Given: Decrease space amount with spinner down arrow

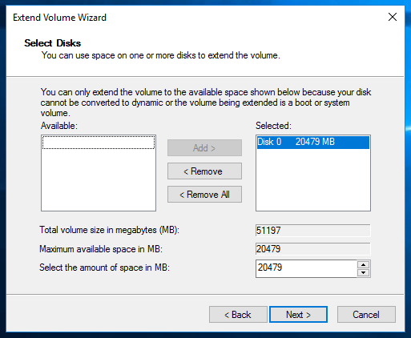Looking at the screenshot, I should click(363, 273).
